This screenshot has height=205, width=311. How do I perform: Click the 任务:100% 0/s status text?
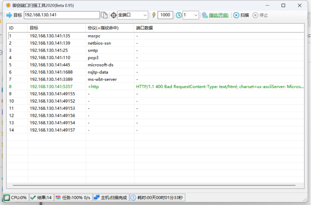pos(76,198)
